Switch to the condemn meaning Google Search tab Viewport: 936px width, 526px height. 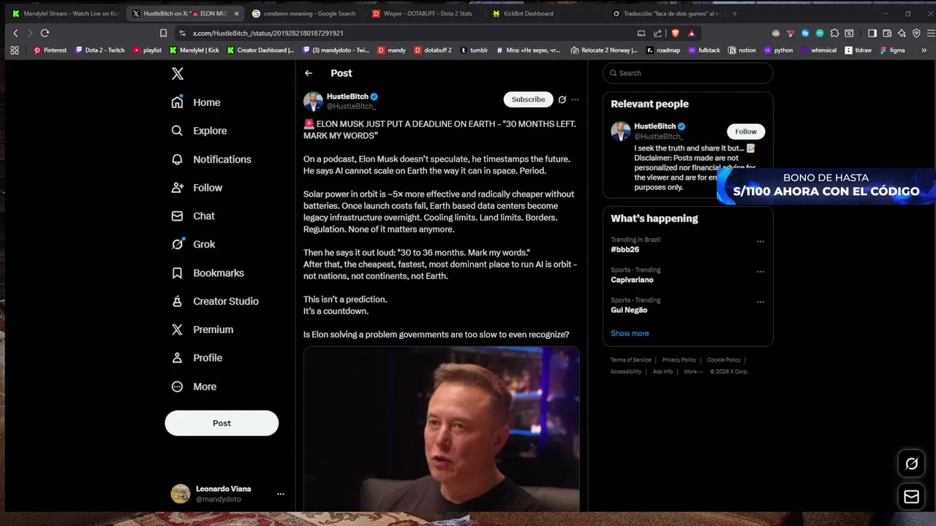pos(303,13)
